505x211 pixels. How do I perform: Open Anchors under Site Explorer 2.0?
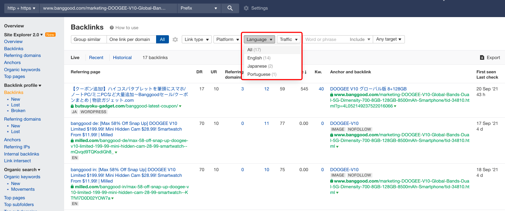tap(12, 63)
